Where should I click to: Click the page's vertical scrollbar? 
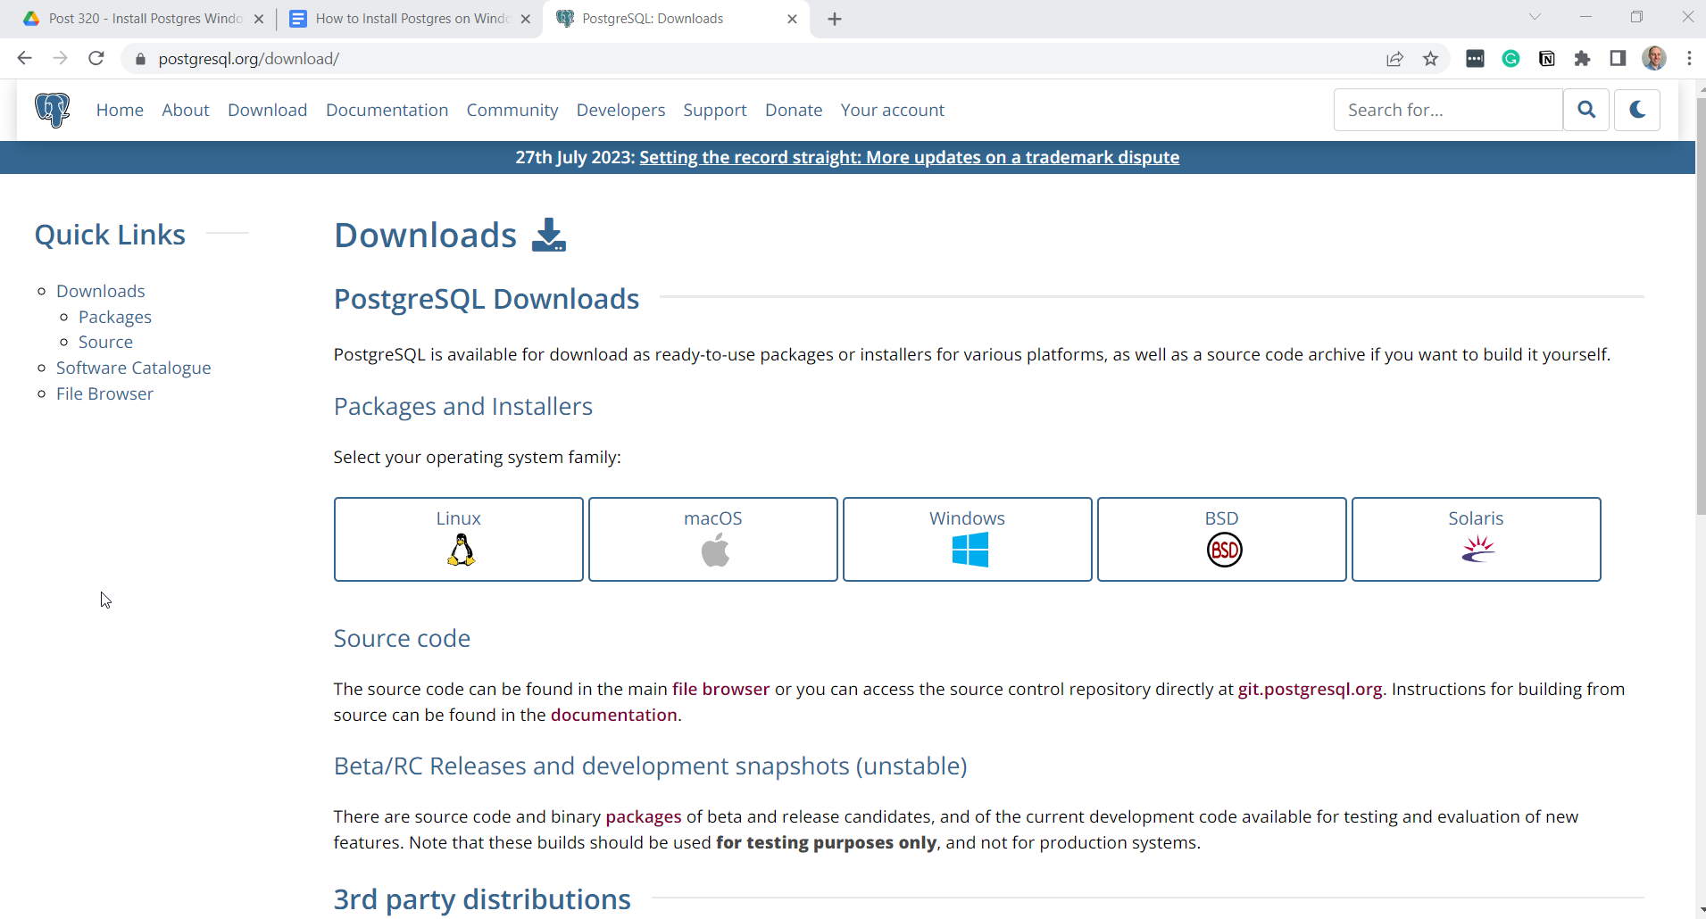1700,303
